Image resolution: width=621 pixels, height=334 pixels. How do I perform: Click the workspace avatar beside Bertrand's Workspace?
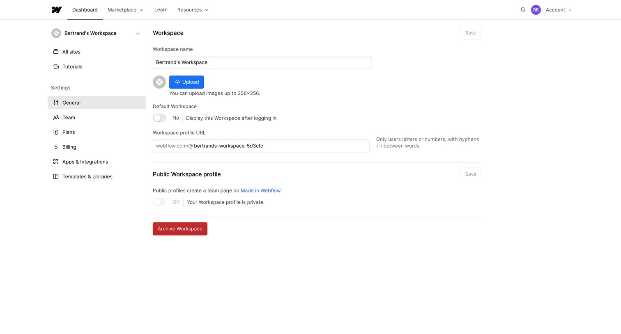coord(56,33)
